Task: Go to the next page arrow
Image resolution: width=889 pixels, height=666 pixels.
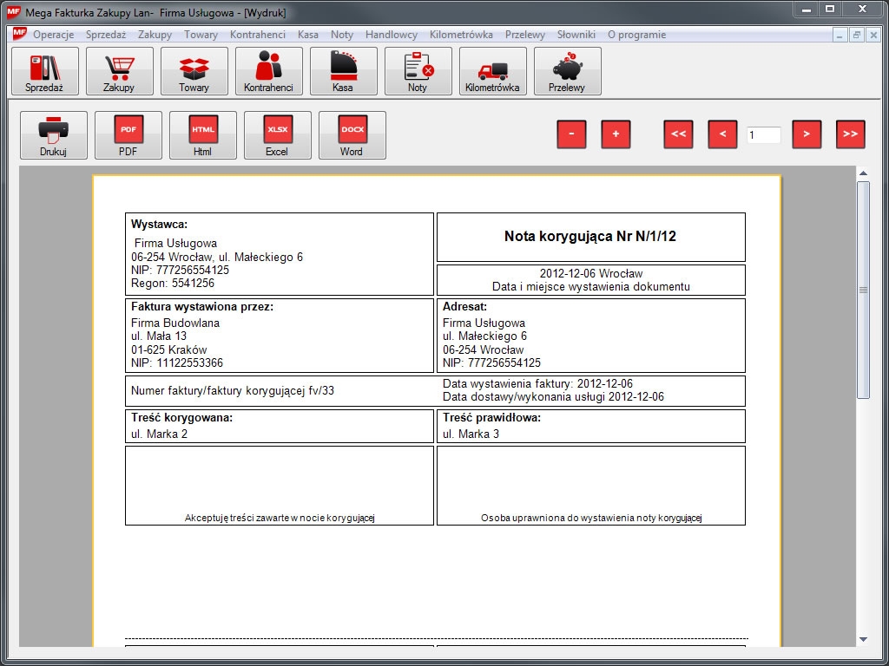Action: click(807, 134)
